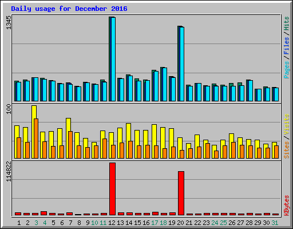Click the day label 30
293x229 pixels.
(266, 223)
